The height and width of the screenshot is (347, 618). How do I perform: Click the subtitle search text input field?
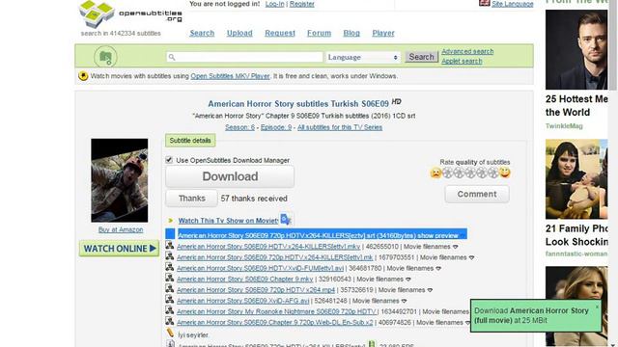click(244, 57)
